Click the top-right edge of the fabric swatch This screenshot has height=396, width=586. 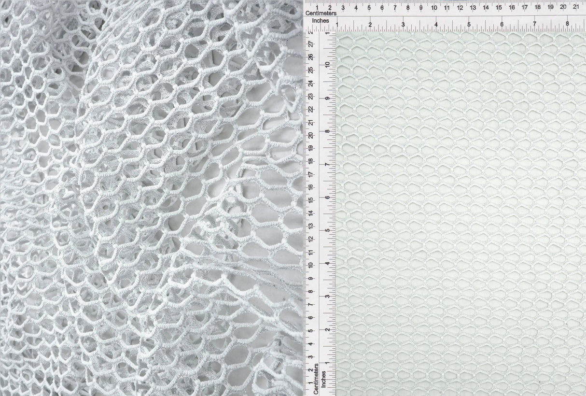[x=579, y=34]
